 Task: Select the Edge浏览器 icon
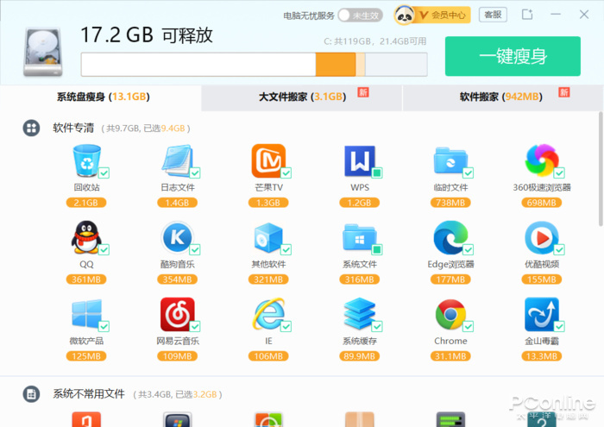click(450, 237)
